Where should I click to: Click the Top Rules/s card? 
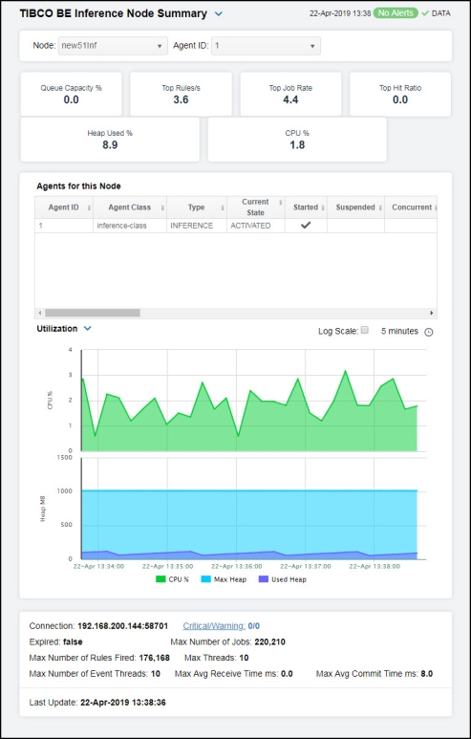pos(181,95)
